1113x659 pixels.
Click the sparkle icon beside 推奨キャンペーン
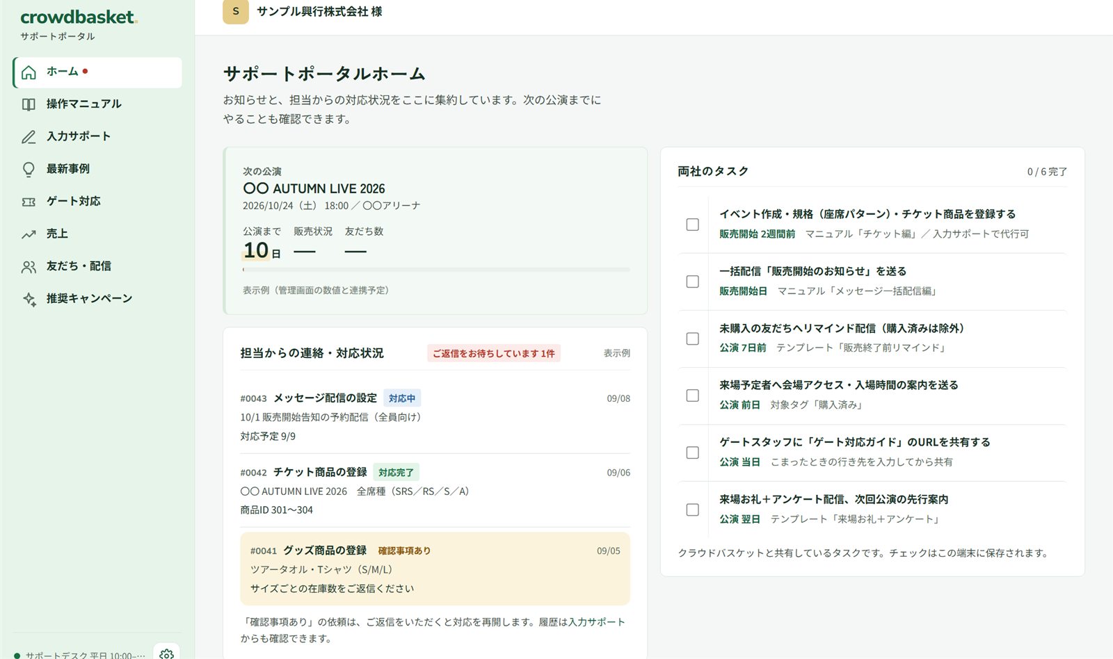[x=29, y=299]
